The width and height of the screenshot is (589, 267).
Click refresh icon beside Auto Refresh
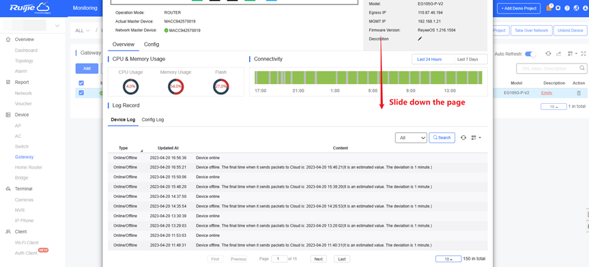coord(549,54)
